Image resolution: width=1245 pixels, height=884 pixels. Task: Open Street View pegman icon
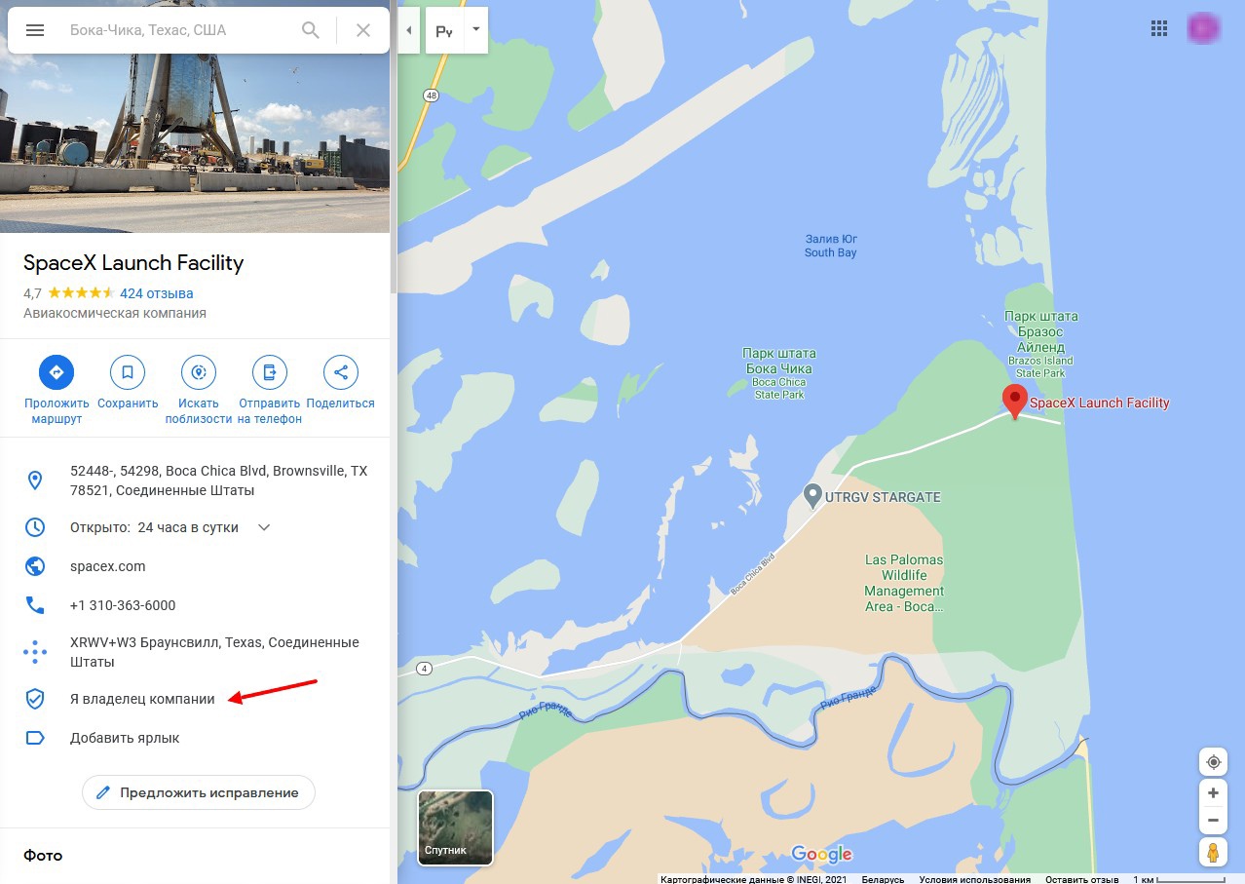point(1213,853)
